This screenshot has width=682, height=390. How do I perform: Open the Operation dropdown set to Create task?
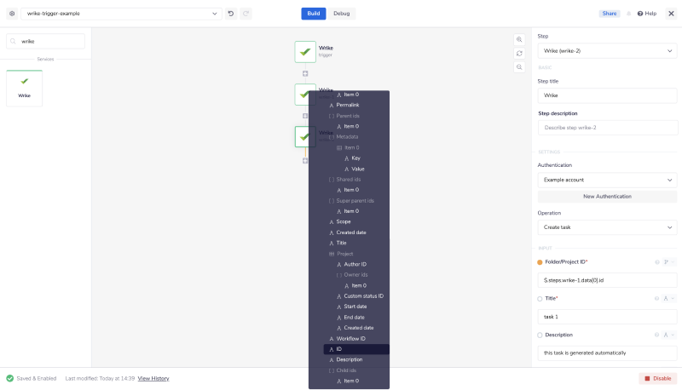coord(607,227)
